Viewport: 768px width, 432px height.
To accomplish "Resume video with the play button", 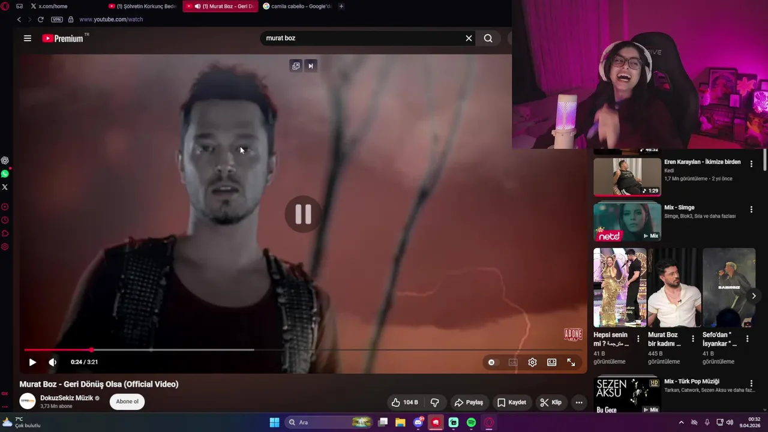I will [x=32, y=362].
